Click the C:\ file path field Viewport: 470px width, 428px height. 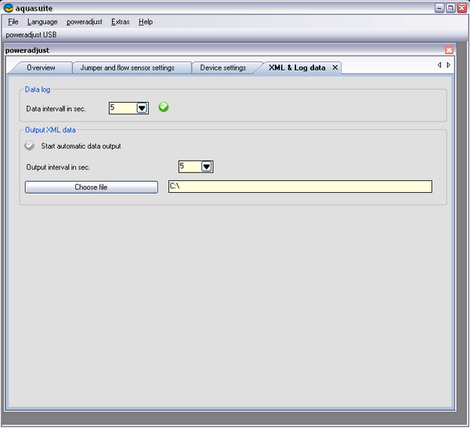click(300, 187)
